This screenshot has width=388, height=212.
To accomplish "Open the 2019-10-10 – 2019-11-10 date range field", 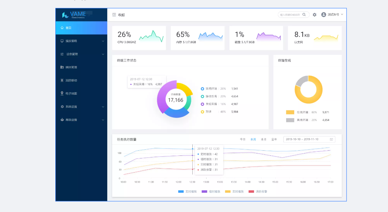I will 309,139.
